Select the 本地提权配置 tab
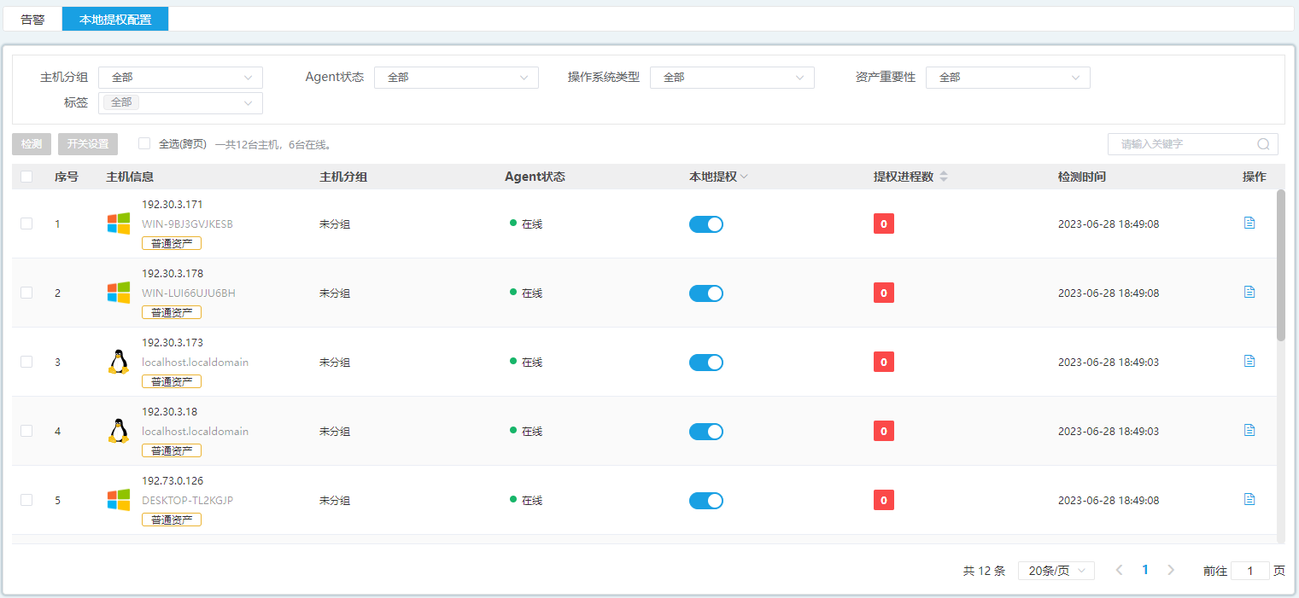The image size is (1299, 598). [x=115, y=19]
